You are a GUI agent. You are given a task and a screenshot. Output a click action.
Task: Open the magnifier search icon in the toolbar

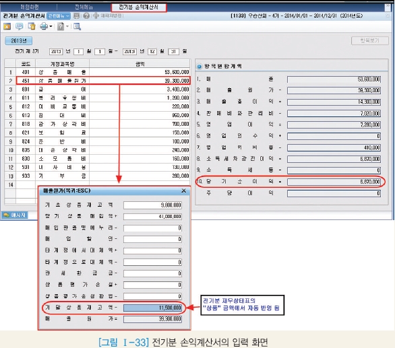tap(77, 26)
